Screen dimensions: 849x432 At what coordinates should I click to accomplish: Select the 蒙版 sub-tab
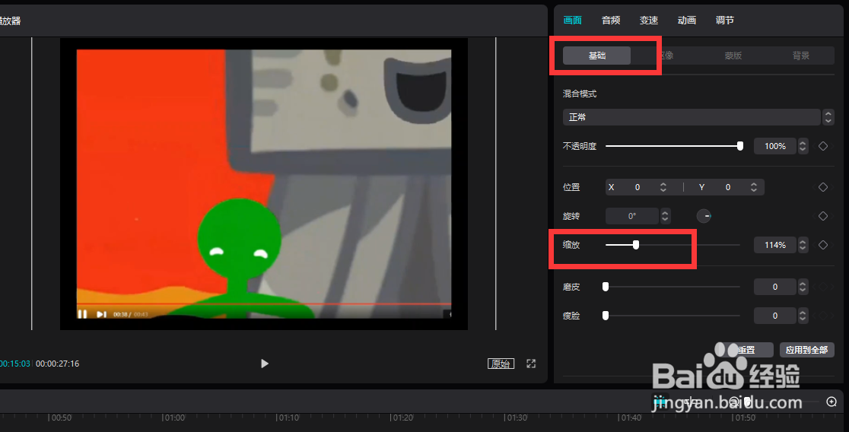(x=733, y=56)
